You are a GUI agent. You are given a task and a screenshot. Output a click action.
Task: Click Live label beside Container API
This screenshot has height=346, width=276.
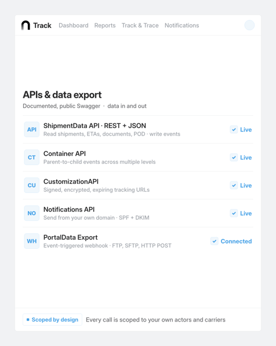(x=246, y=158)
